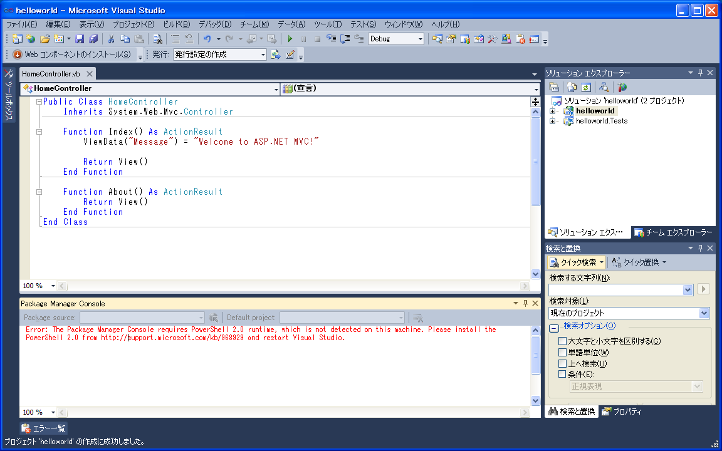Open the ビルド(B) menu
722x451 pixels.
click(x=176, y=24)
